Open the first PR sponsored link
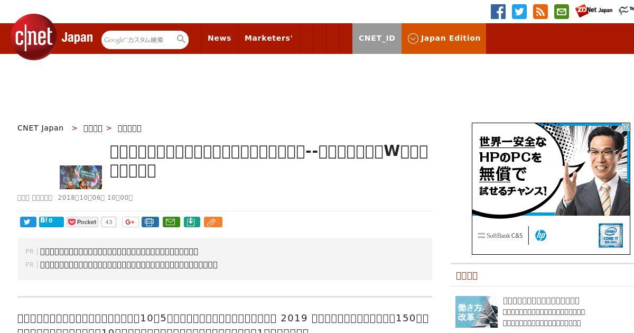The image size is (634, 333). coord(119,252)
